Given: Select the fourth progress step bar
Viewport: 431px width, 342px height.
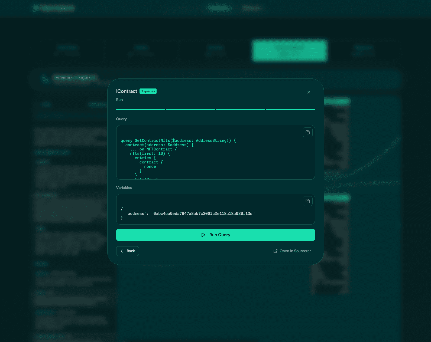Looking at the screenshot, I should pos(290,109).
